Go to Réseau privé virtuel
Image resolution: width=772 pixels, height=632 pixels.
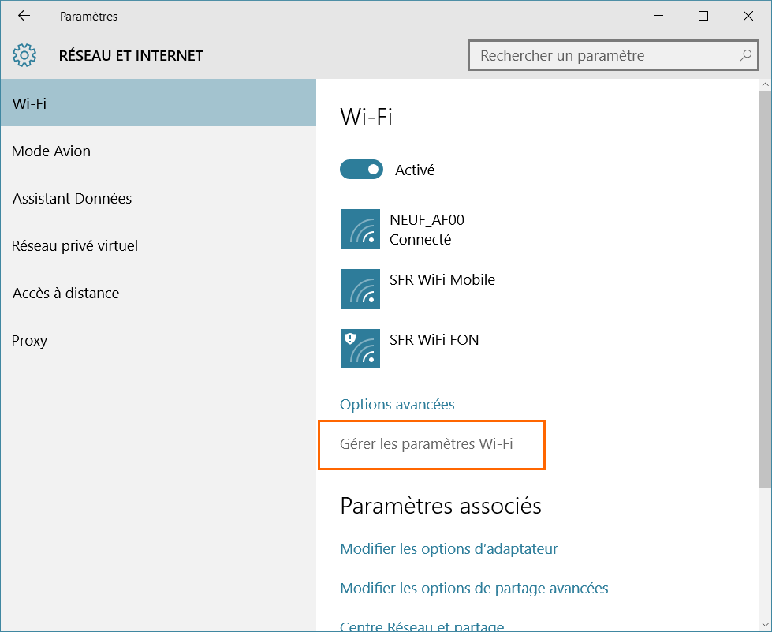pos(75,245)
